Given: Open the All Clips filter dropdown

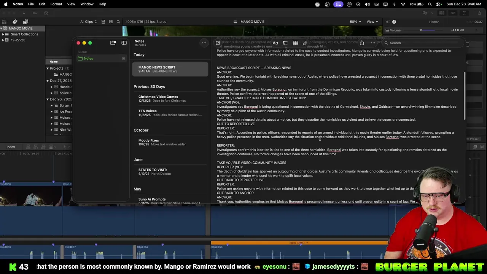Looking at the screenshot, I should 88,22.
